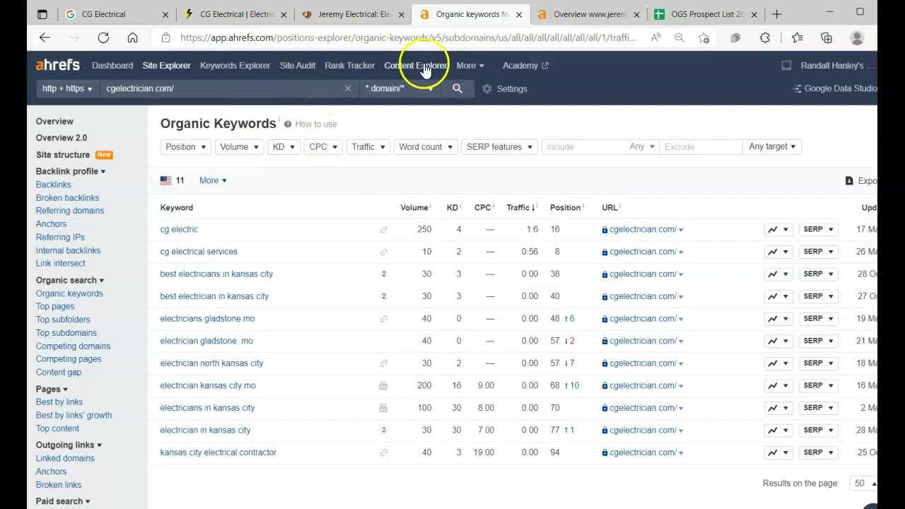Image resolution: width=905 pixels, height=509 pixels.
Task: Open results per page dropdown
Action: point(863,484)
